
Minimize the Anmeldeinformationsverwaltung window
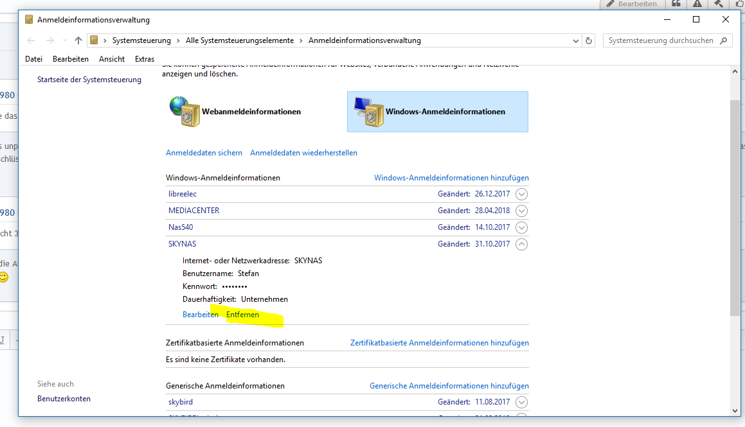(667, 19)
